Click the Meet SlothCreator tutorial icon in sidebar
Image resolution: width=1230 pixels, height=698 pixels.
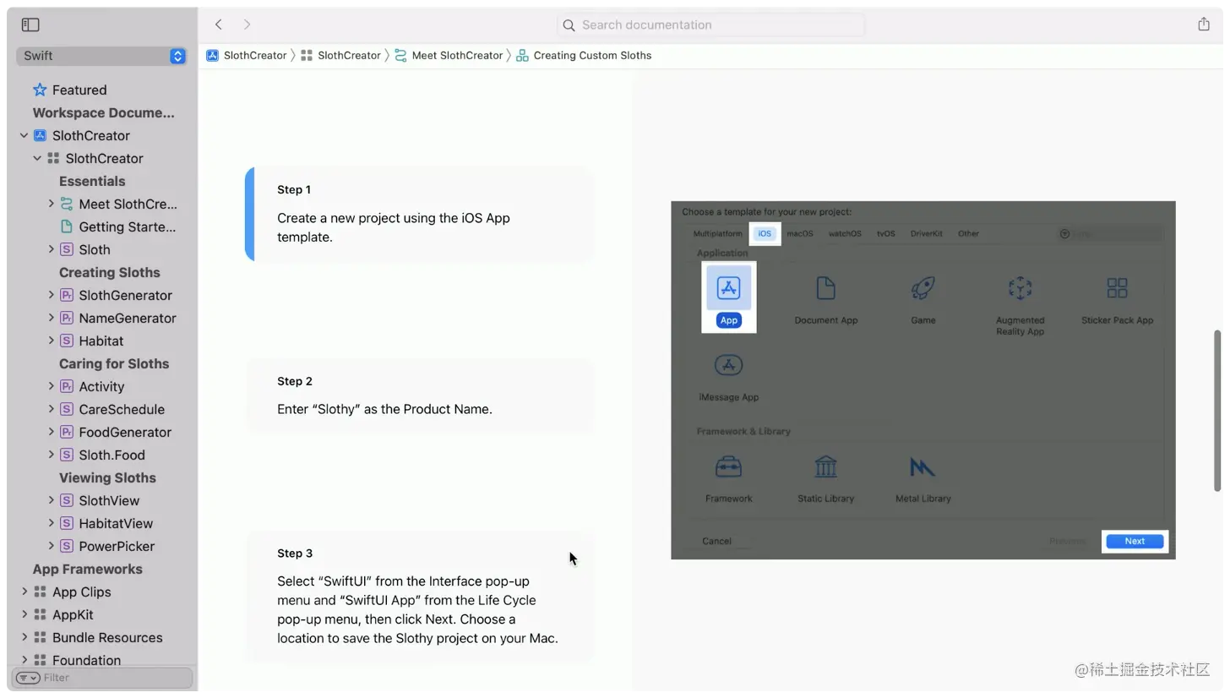pyautogui.click(x=67, y=204)
